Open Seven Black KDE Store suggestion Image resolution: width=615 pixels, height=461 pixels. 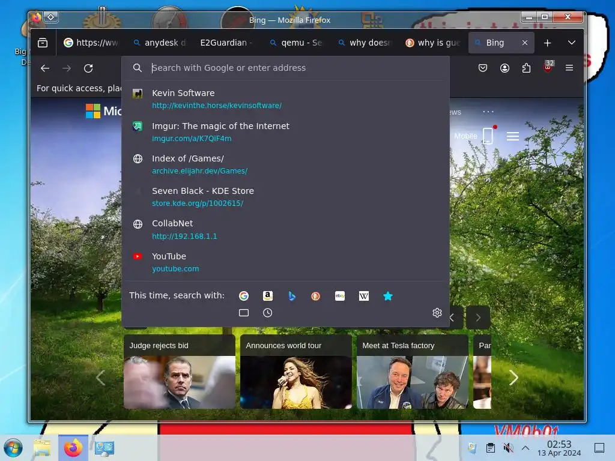[x=285, y=197]
